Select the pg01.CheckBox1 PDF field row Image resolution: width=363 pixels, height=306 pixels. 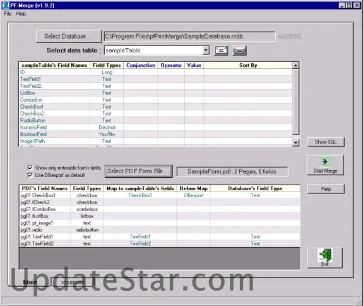click(160, 195)
